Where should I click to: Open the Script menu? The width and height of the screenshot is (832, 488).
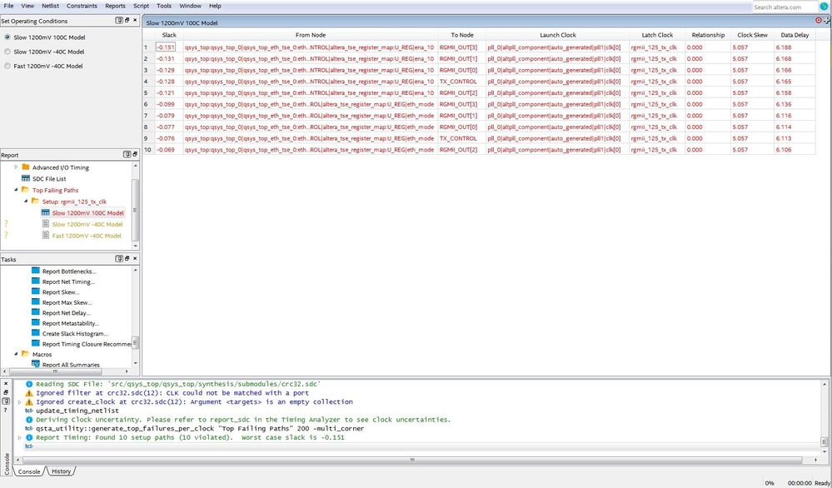click(141, 6)
